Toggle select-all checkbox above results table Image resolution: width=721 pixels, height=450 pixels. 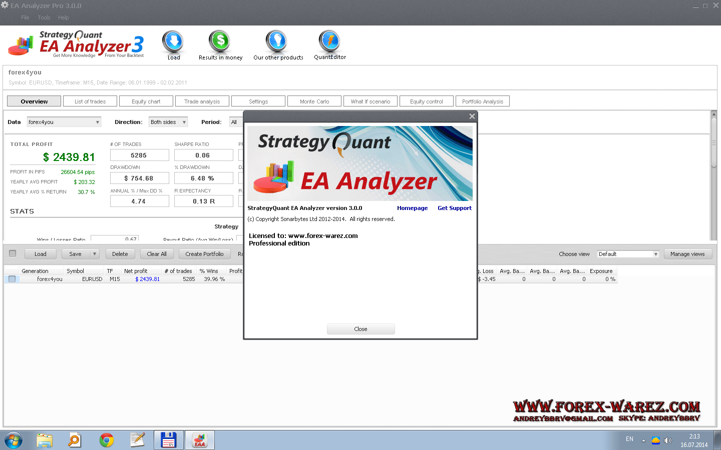pos(13,253)
